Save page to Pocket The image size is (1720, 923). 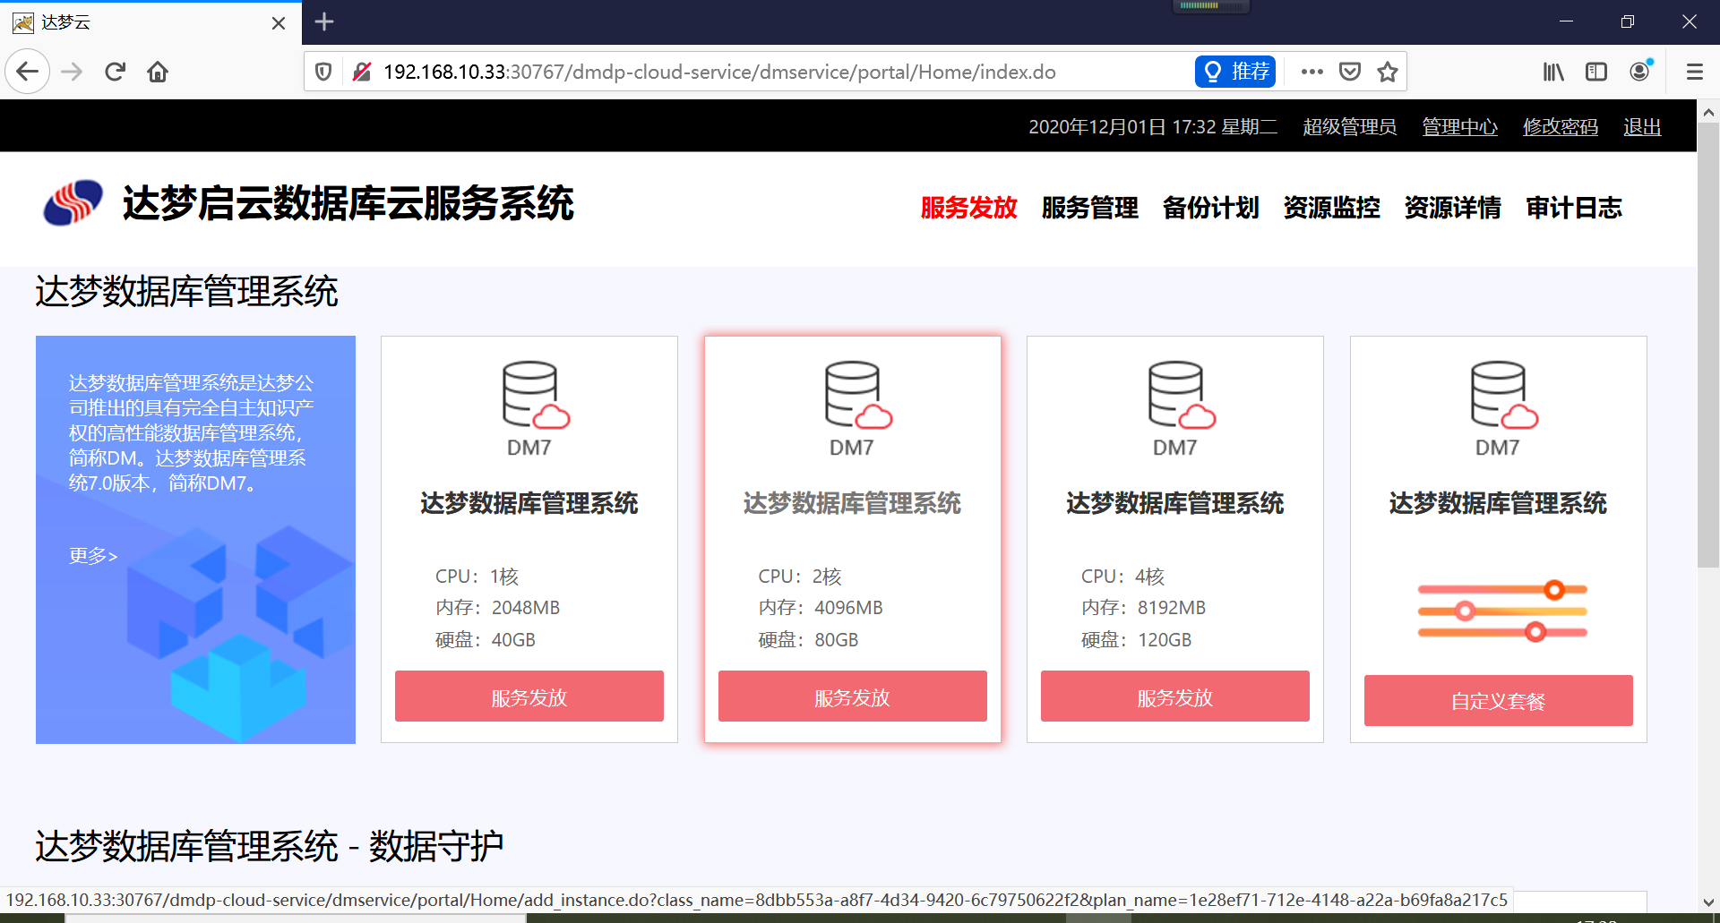tap(1350, 72)
